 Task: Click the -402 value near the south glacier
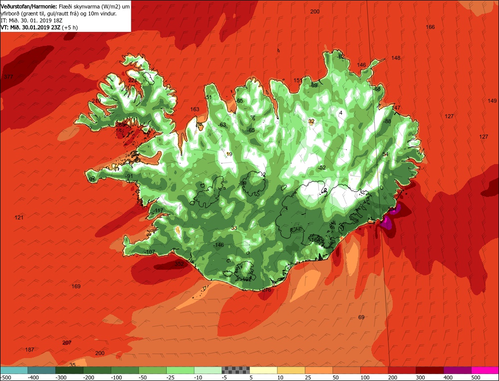coord(246,279)
